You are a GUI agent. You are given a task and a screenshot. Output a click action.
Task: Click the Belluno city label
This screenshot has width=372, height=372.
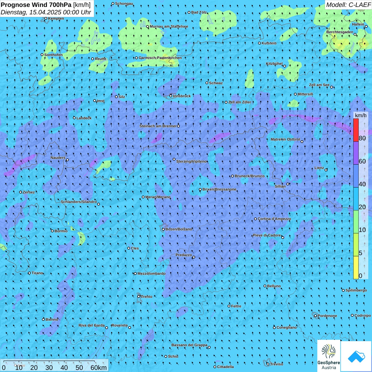tap(274, 286)
